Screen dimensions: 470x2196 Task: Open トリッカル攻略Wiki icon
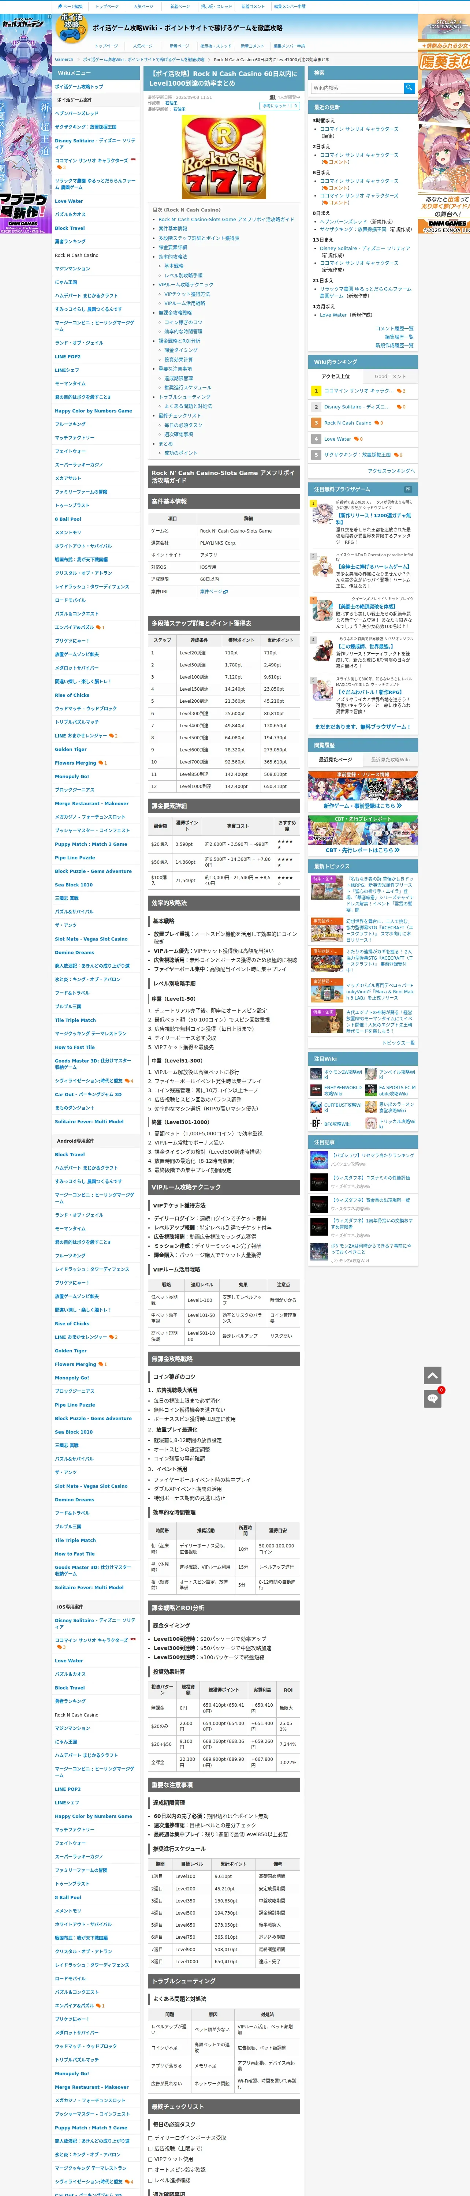tap(371, 1124)
